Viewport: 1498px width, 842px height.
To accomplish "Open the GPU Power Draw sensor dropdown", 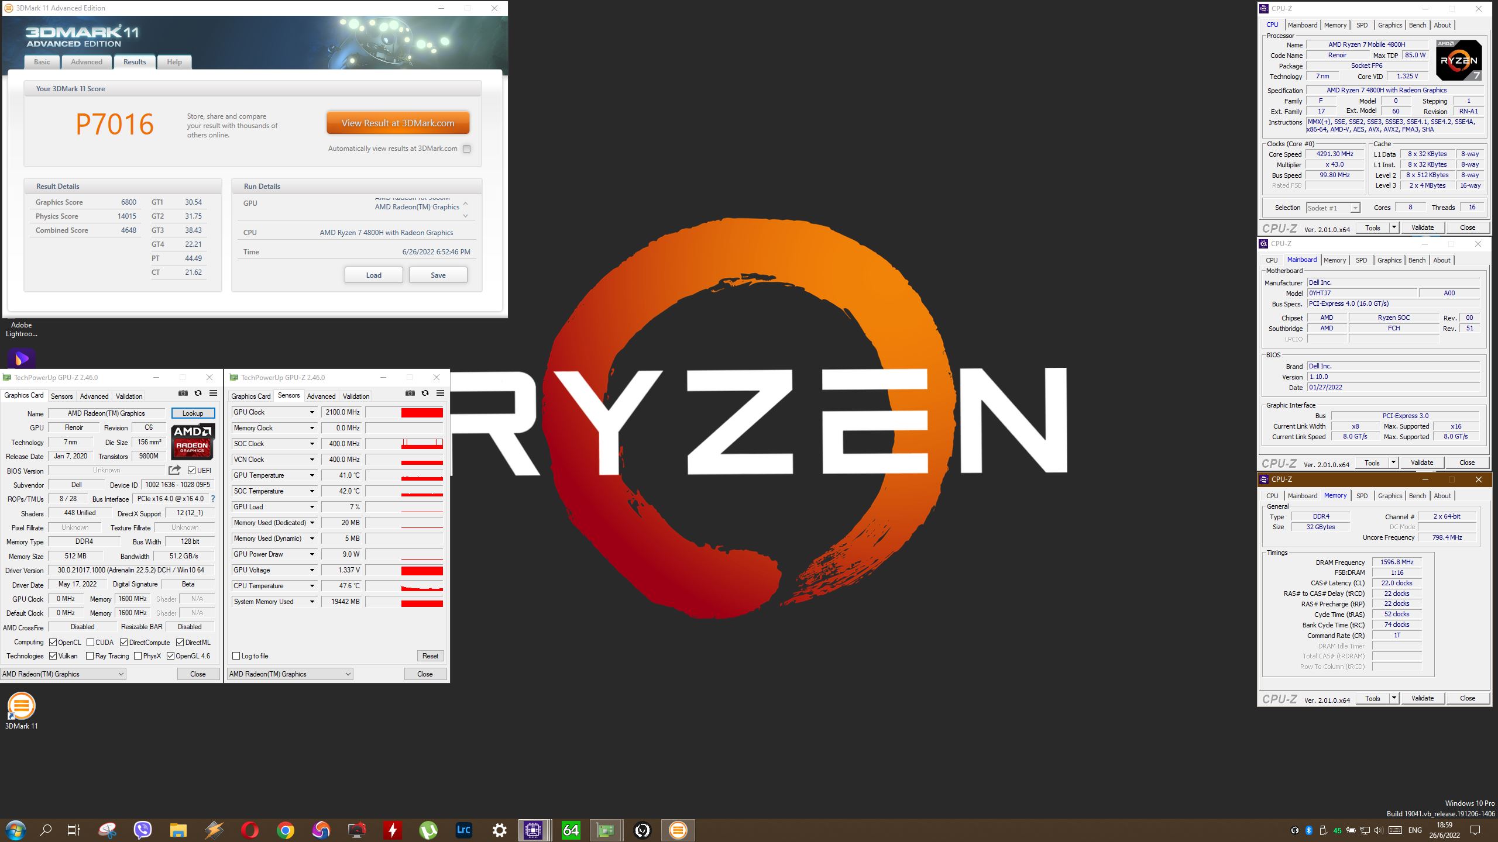I will pos(312,554).
